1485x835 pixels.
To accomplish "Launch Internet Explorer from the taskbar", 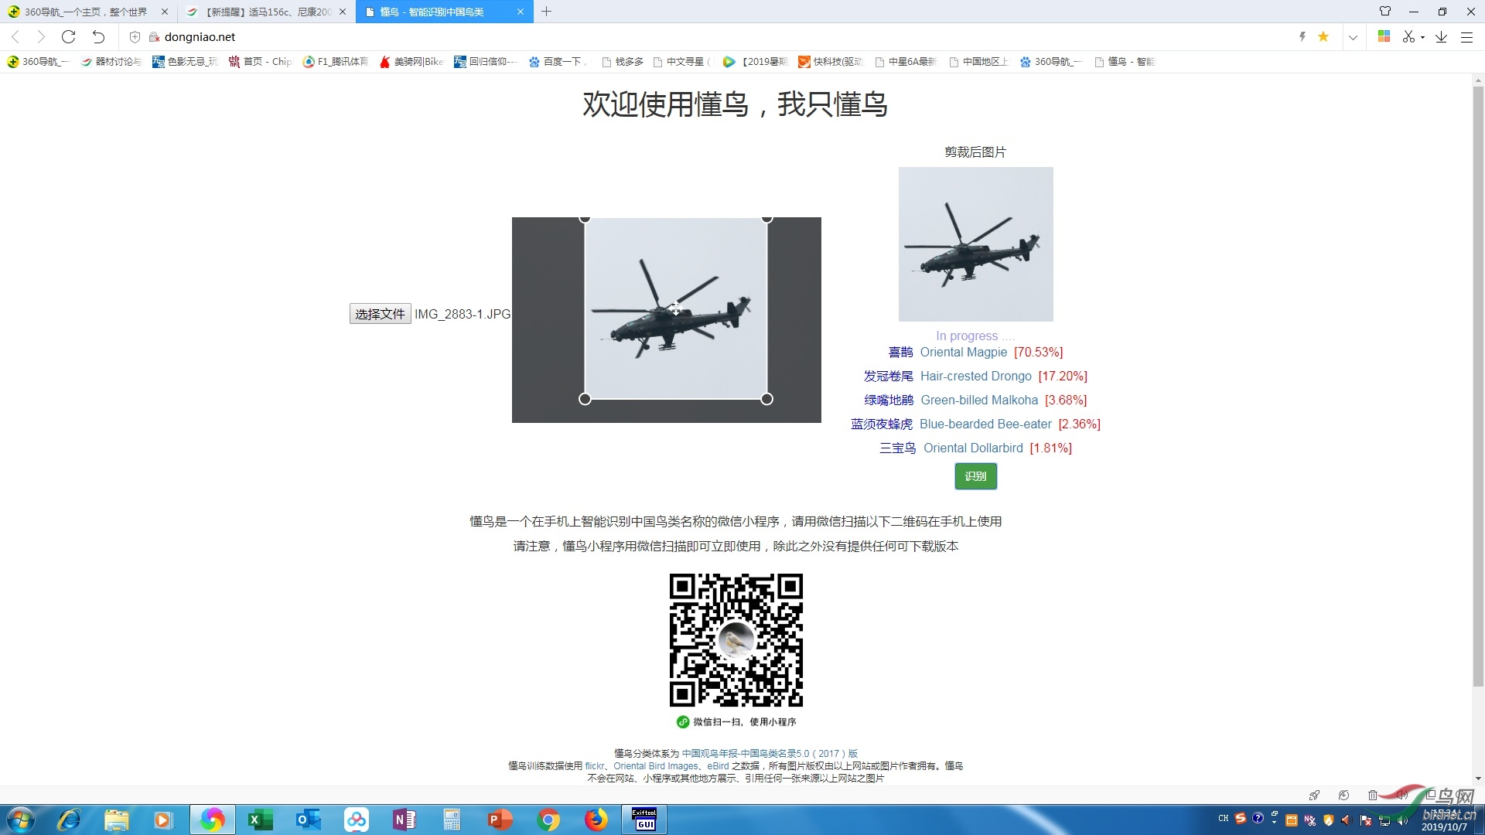I will point(69,820).
